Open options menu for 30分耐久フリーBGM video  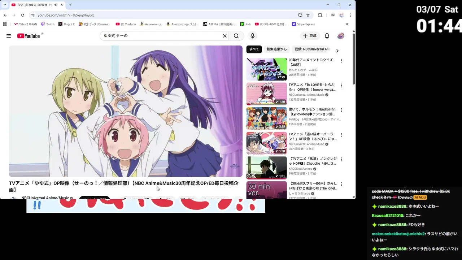point(341,184)
